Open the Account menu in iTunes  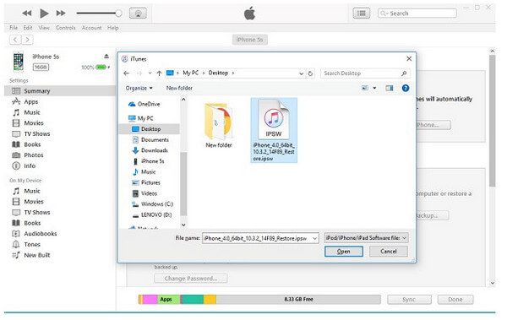[x=91, y=28]
